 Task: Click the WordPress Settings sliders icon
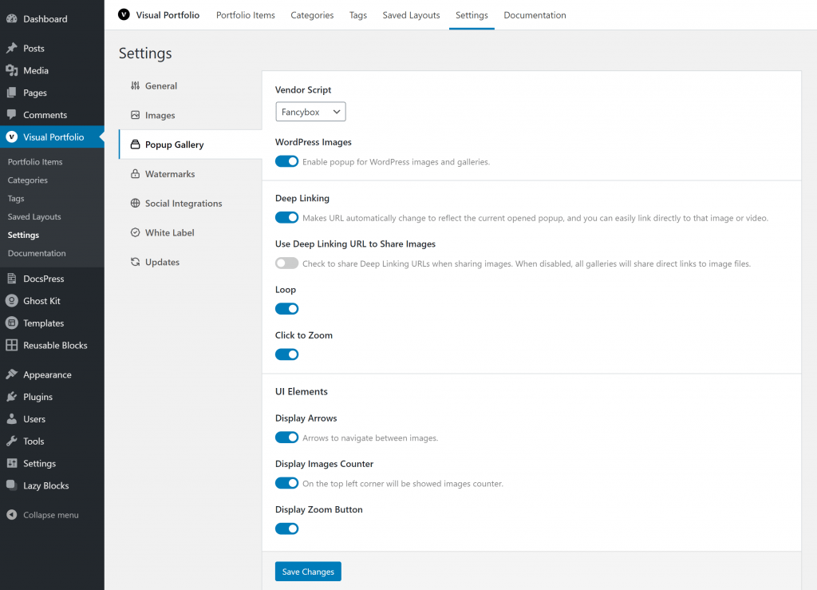pyautogui.click(x=11, y=463)
